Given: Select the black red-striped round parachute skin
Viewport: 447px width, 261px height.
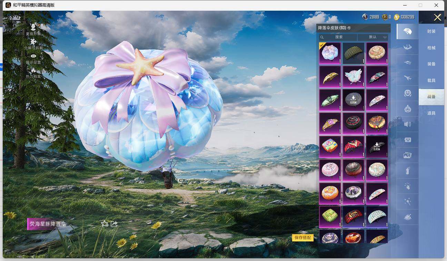Looking at the screenshot, I should 354,123.
